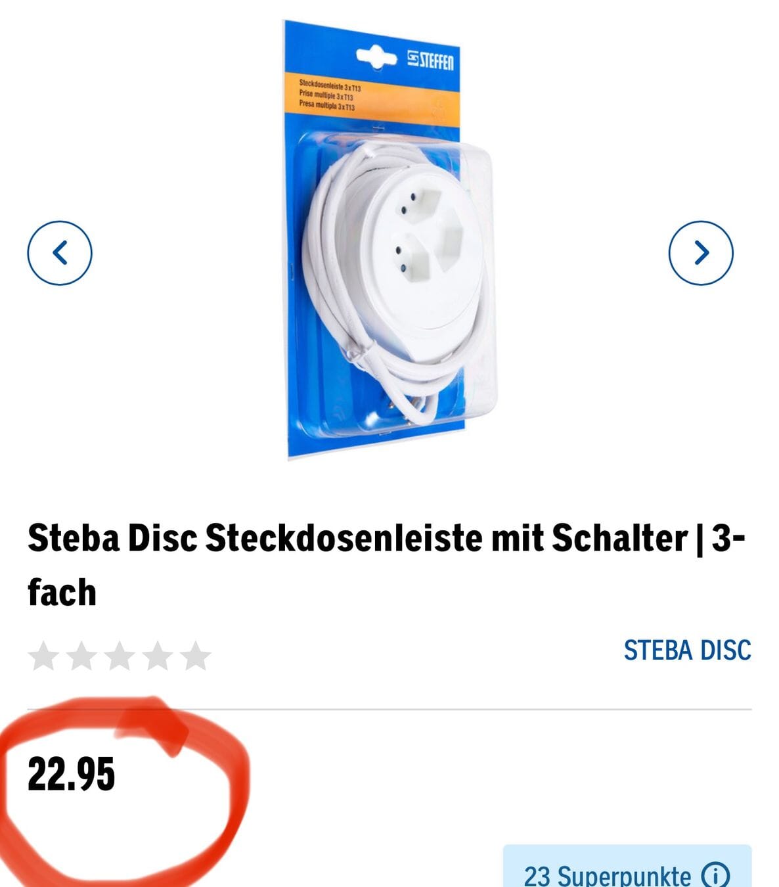Click the white plug icon on packaging
Screen dimensions: 779x887
376,57
